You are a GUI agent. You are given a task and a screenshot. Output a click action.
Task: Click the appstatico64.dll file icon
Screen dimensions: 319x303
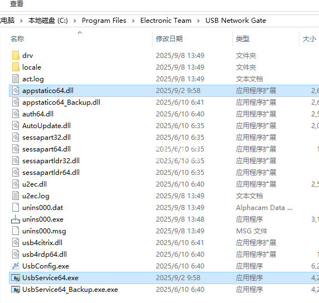pyautogui.click(x=16, y=91)
